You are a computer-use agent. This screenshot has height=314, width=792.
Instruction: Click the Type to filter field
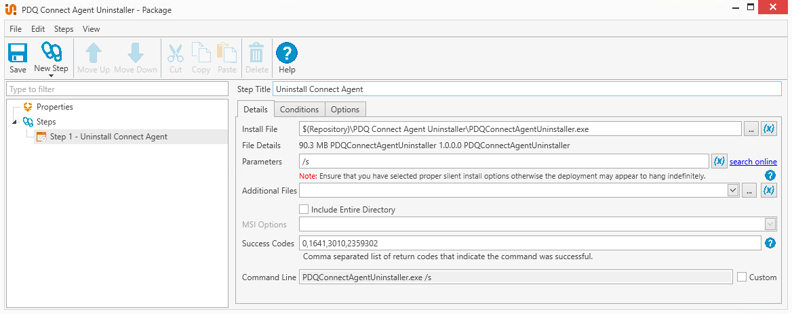[x=117, y=89]
